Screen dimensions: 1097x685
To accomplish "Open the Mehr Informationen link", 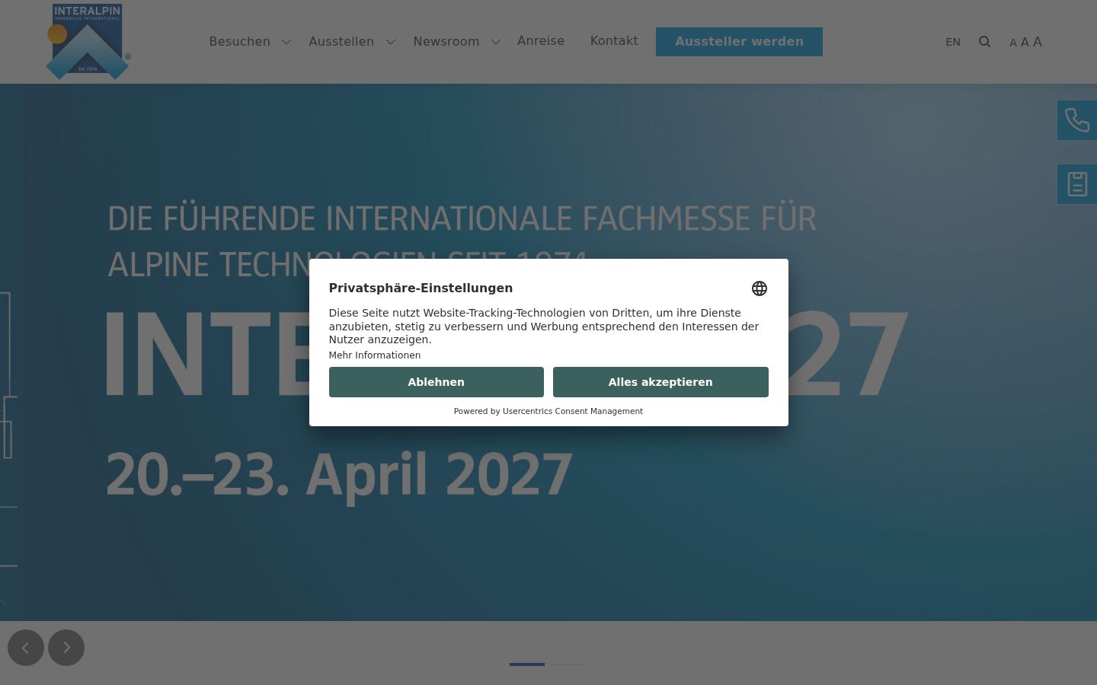I will click(375, 355).
